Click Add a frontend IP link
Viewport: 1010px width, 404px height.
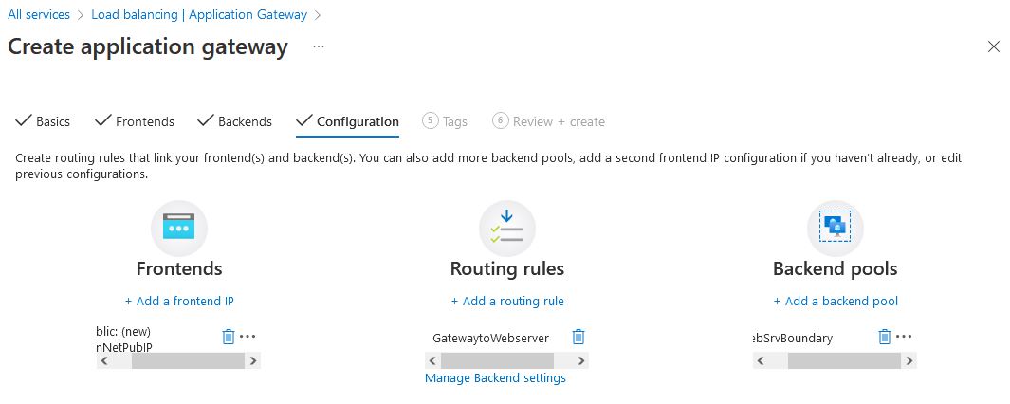coord(179,302)
